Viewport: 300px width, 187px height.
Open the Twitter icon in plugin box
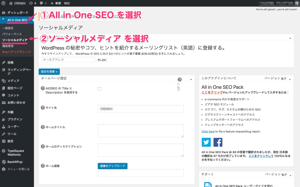coord(206,142)
